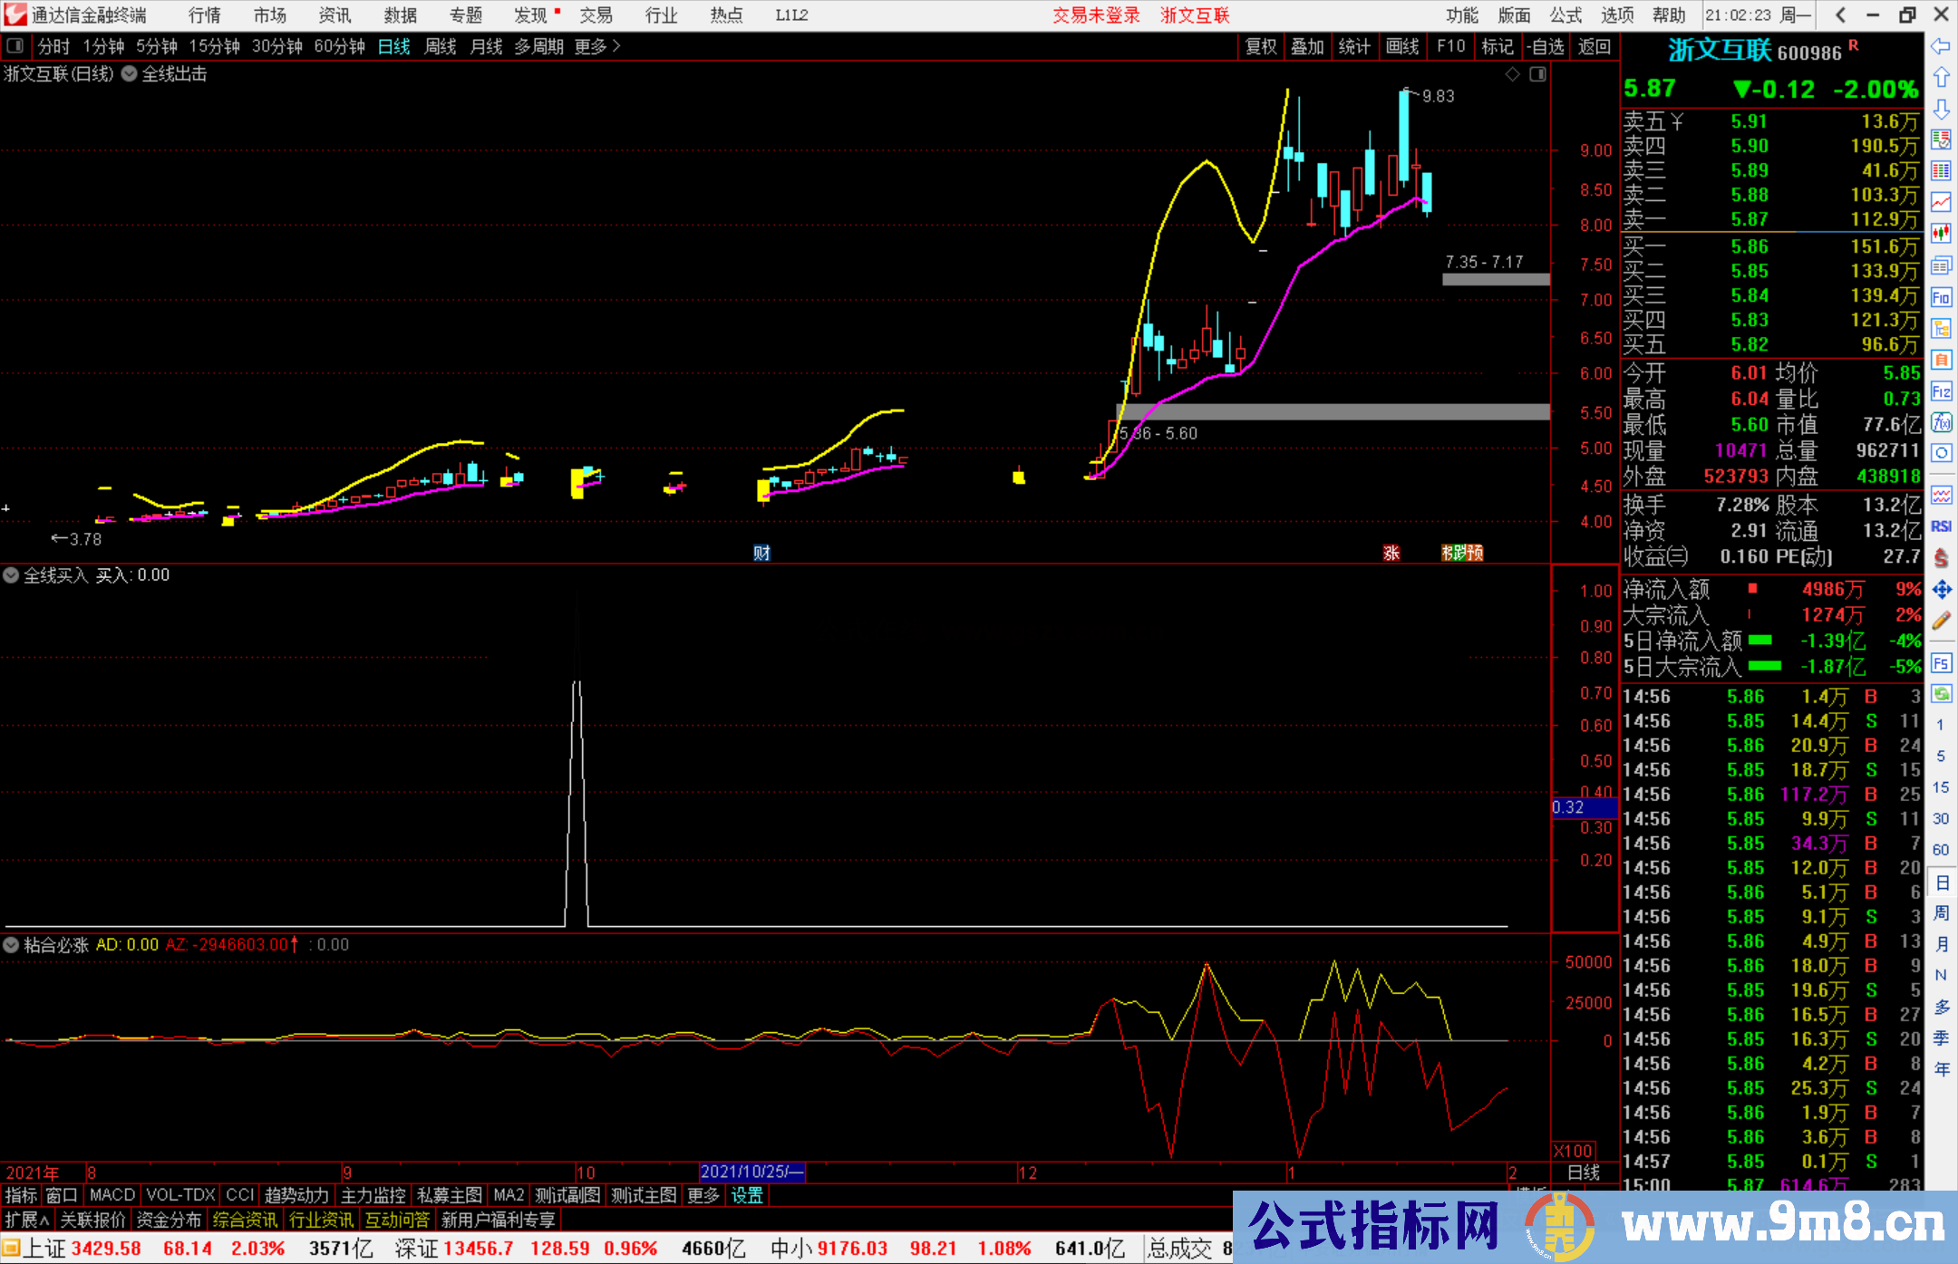Select yearly 年 period in sidebar

1941,1069
